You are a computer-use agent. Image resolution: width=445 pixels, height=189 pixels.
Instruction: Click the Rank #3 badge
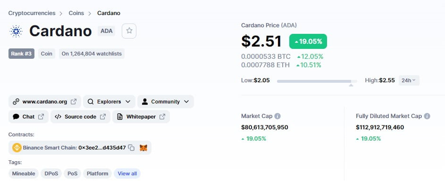[x=22, y=54]
